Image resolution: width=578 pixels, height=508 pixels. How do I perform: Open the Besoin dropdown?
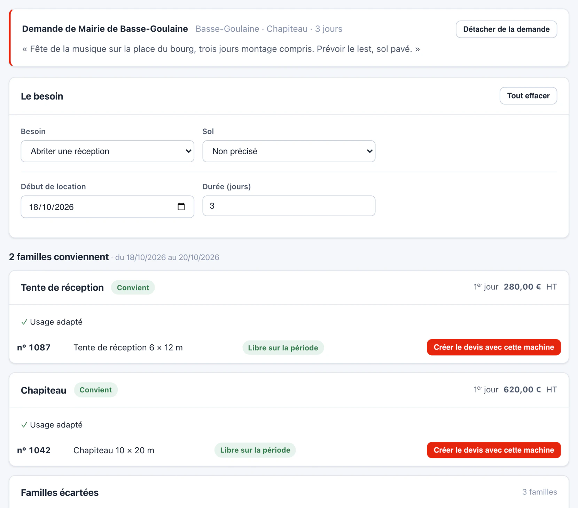(x=108, y=151)
